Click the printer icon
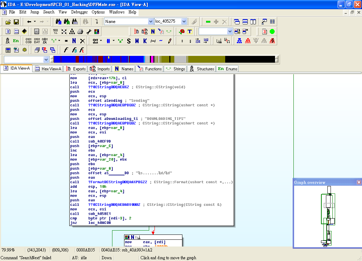Viewport: 362px width, 261px height. (80, 31)
